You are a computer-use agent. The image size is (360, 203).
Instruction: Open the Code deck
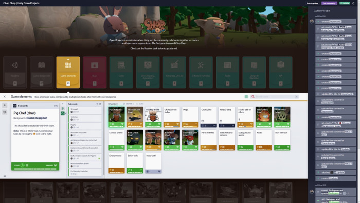121,72
